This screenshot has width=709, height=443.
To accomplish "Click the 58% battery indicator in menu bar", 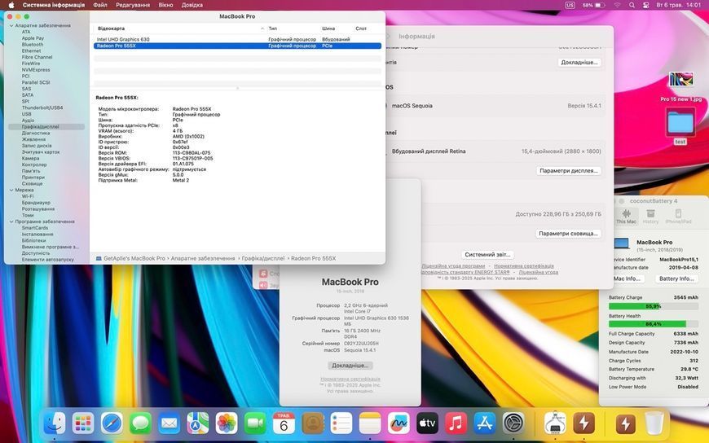I will 593,5.
